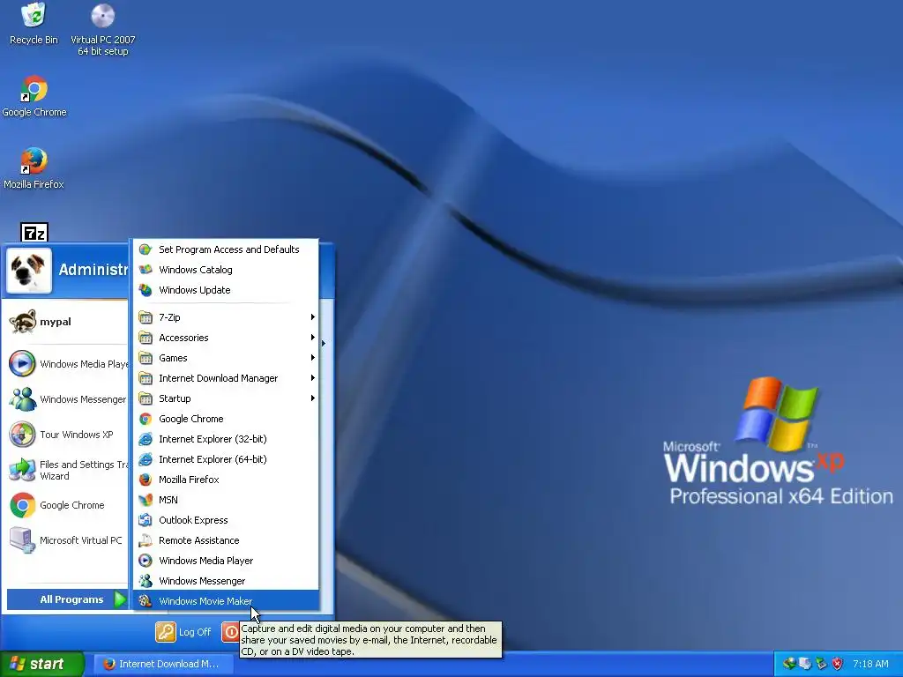Expand the 7-Zip program folder

tap(226, 317)
